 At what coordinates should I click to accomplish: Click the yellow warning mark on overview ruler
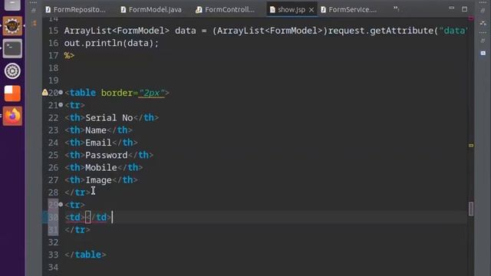470,146
